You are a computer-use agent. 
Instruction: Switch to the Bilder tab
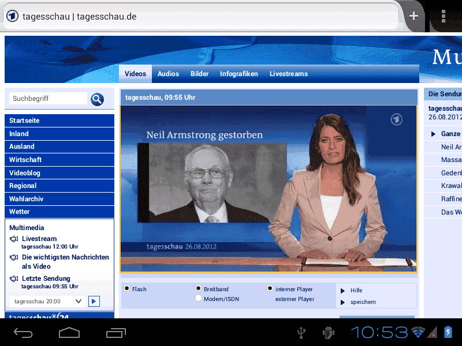click(199, 74)
